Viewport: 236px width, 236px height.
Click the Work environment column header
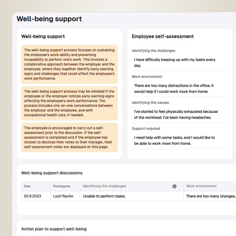(201, 186)
